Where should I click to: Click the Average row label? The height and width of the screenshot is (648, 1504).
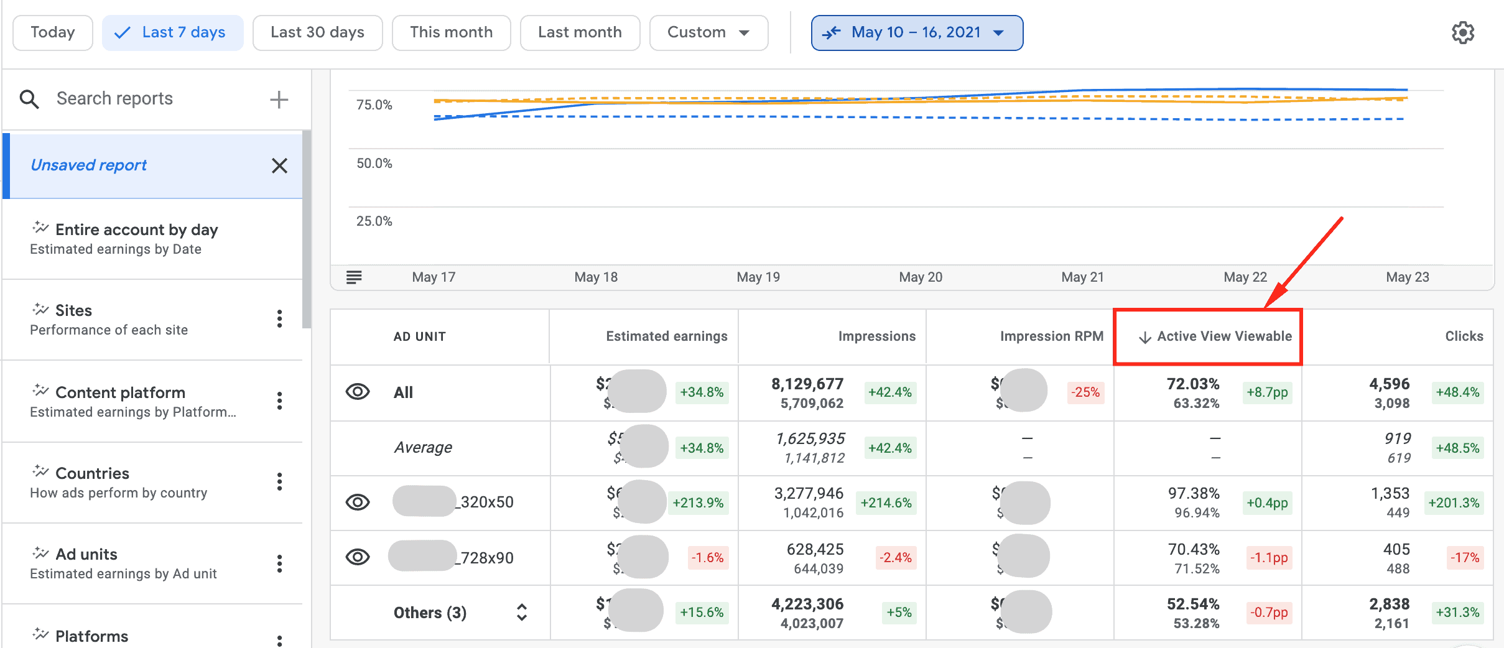click(423, 447)
